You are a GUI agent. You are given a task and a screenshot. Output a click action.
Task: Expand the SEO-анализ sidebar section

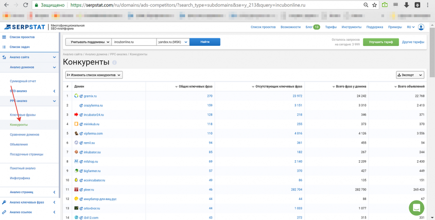[55, 91]
